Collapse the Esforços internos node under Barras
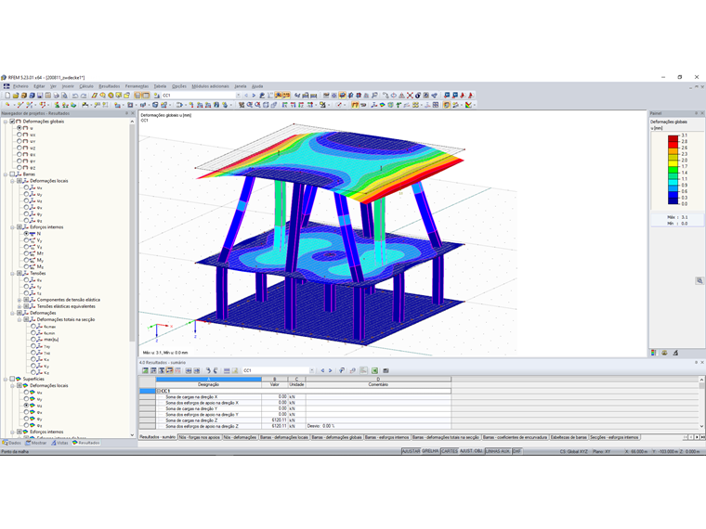 tap(13, 227)
